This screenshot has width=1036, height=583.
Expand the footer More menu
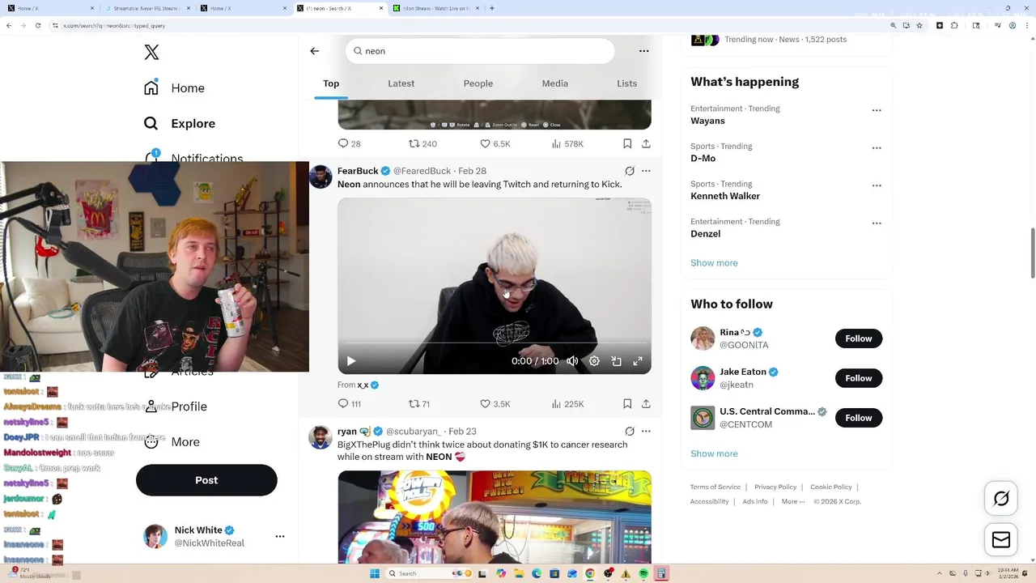click(x=793, y=502)
